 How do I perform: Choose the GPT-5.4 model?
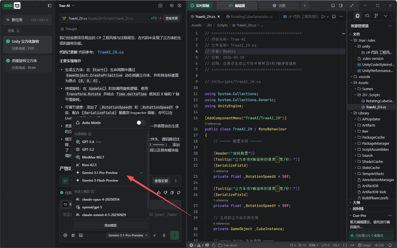(110, 142)
